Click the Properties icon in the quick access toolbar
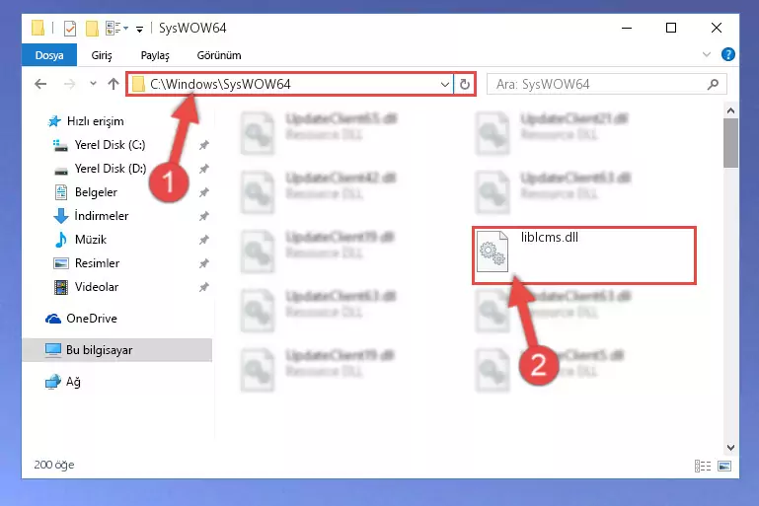Image resolution: width=759 pixels, height=506 pixels. (70, 29)
